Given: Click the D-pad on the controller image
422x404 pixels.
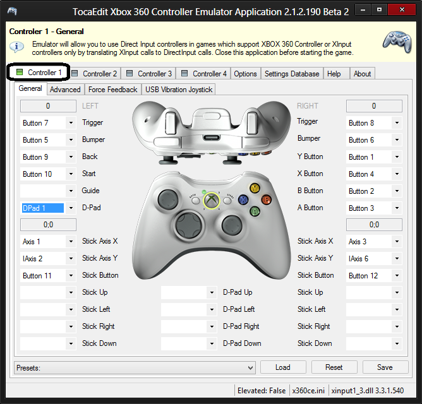Looking at the screenshot, I should click(188, 225).
